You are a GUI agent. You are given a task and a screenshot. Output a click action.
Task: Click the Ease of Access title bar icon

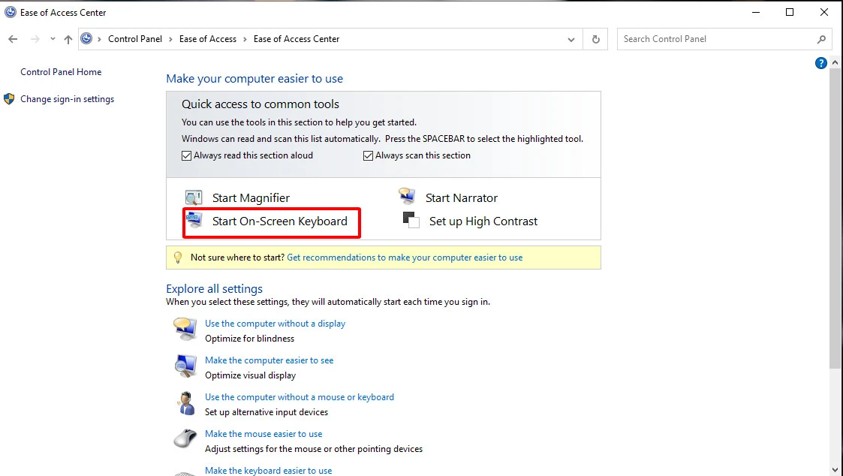(x=11, y=12)
